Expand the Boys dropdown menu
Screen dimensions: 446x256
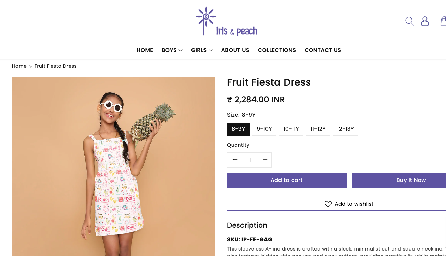pyautogui.click(x=172, y=50)
